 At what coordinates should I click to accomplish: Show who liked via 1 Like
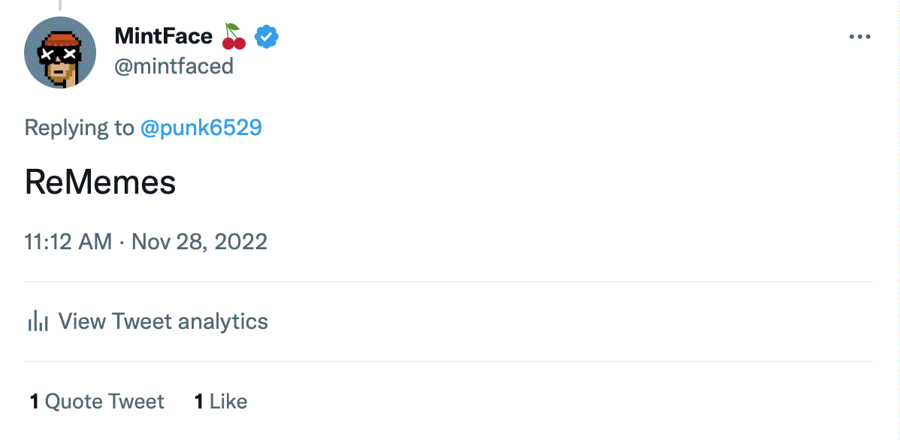pos(228,402)
